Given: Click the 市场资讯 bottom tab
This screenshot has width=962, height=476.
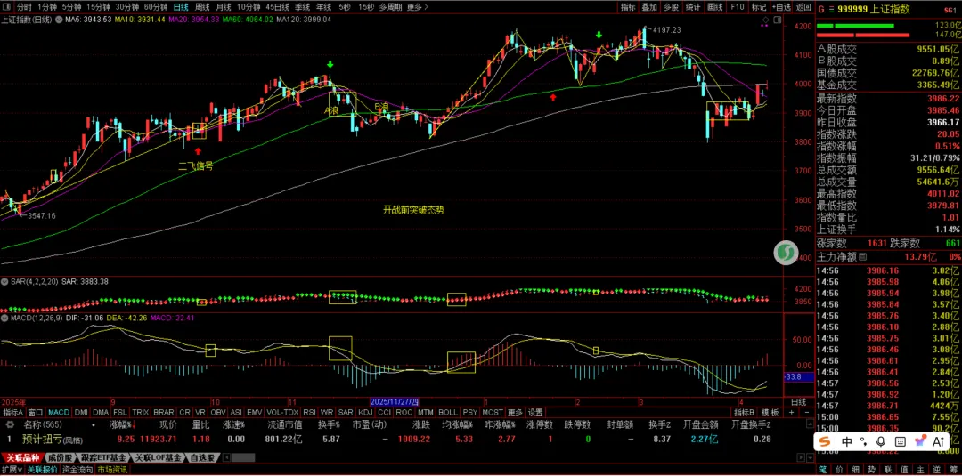Looking at the screenshot, I should coord(111,470).
